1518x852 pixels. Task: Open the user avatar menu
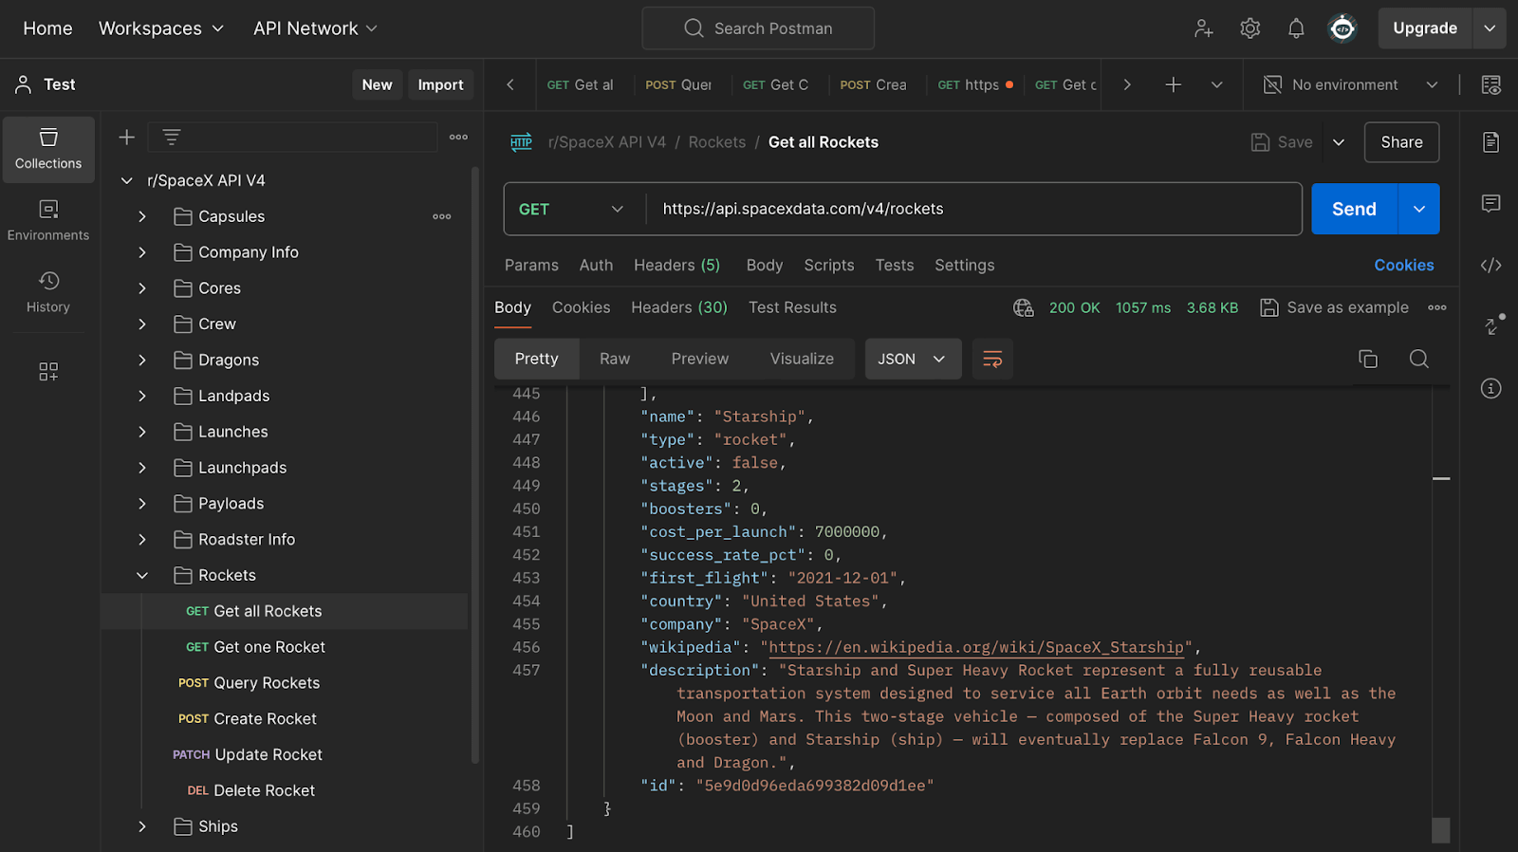pos(1342,28)
